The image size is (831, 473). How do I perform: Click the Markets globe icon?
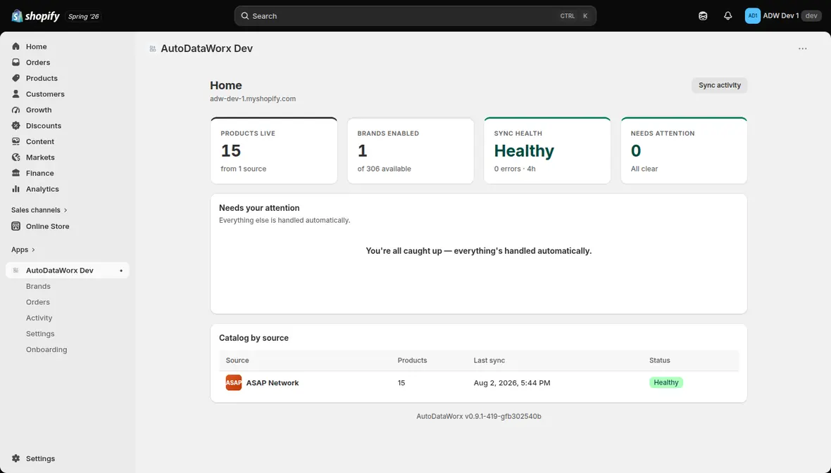(x=16, y=157)
